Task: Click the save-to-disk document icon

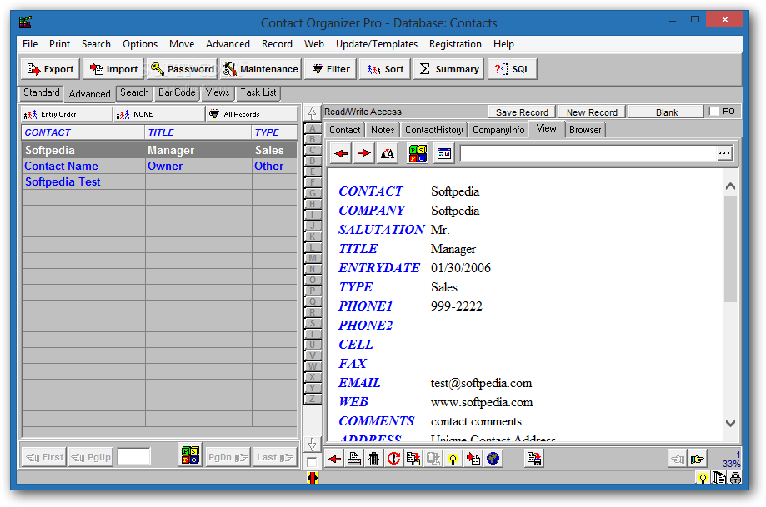Action: [x=534, y=459]
